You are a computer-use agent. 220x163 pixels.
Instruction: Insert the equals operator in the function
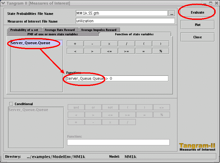144,51
